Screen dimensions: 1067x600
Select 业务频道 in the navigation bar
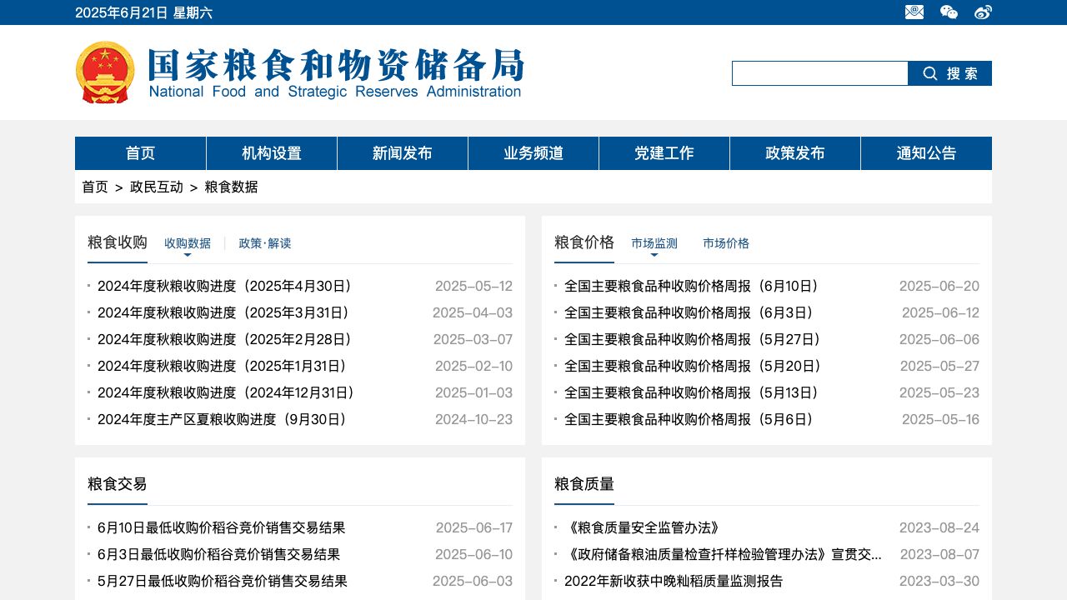pyautogui.click(x=533, y=153)
